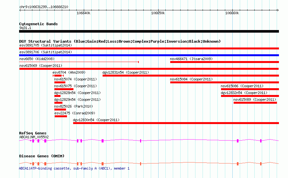This screenshot has height=178, width=288.
Task: Select the nsv615089 red loss bar
Action: [255, 103]
